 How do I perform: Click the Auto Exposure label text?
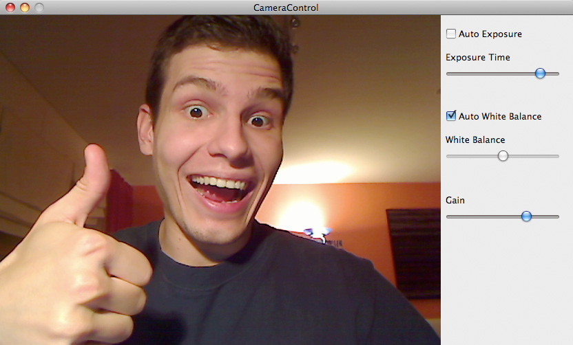coord(490,34)
